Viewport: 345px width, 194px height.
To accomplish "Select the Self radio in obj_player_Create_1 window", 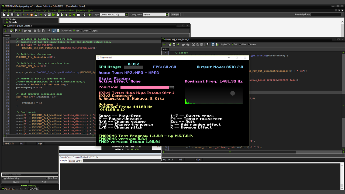I will [74, 31].
